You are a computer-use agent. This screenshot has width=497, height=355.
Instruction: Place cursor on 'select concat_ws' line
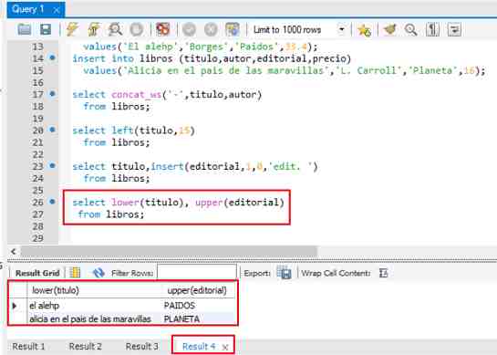tap(167, 95)
